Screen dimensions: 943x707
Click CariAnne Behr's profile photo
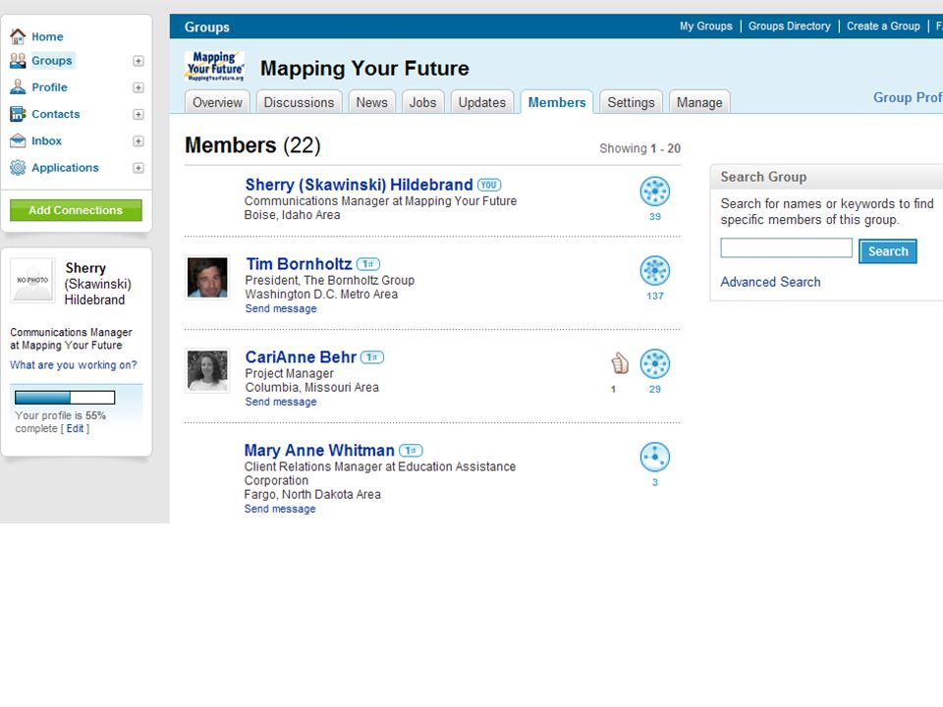pyautogui.click(x=207, y=371)
